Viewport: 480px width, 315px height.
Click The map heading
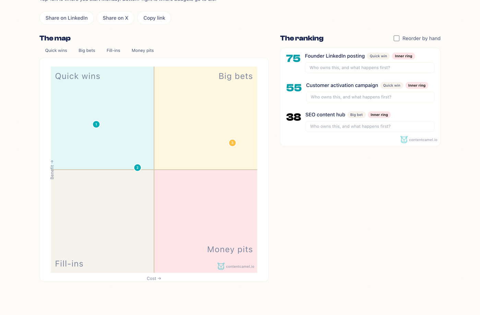tap(55, 38)
